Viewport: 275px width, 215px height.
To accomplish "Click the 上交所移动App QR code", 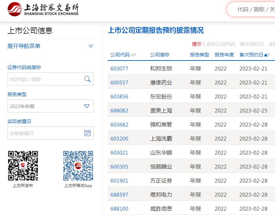I will 78,166.
